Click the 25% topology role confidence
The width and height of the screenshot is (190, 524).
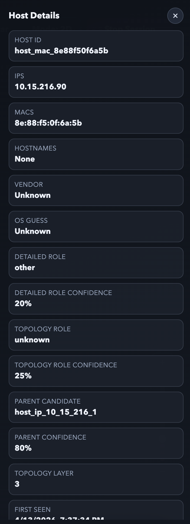(x=23, y=376)
